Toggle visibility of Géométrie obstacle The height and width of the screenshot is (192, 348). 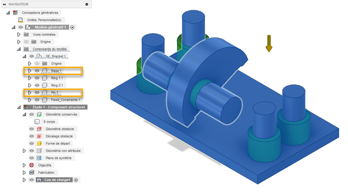(x=32, y=129)
